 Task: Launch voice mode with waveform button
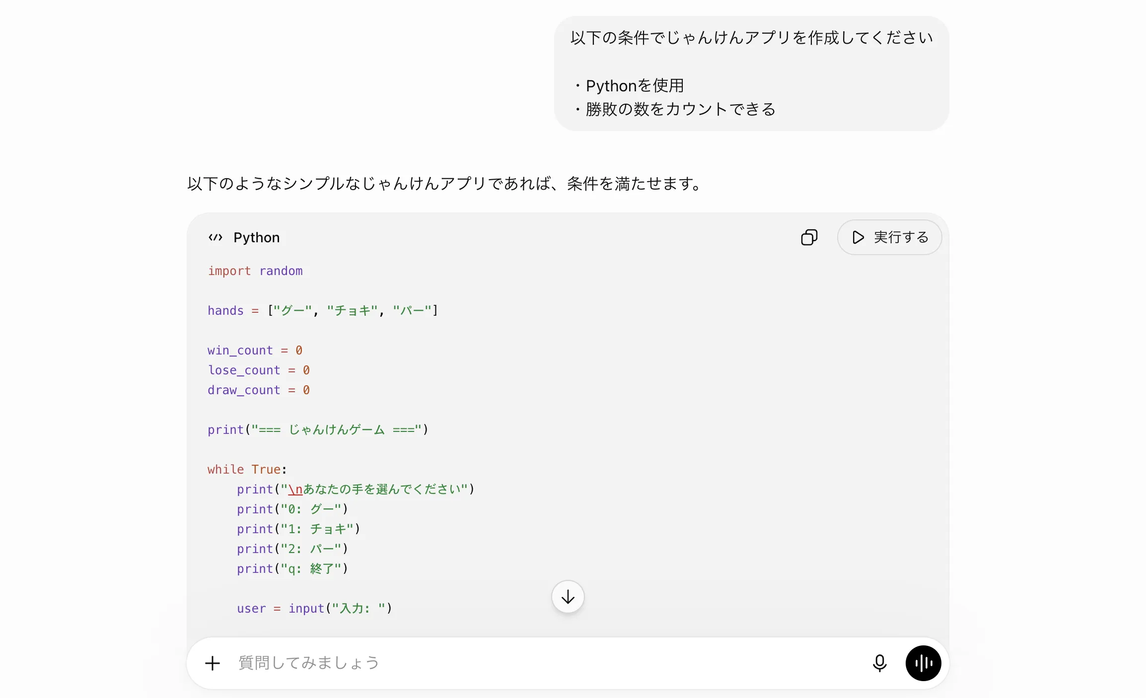[923, 663]
